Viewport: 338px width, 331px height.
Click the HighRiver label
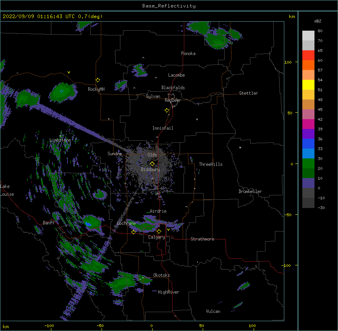(x=168, y=292)
